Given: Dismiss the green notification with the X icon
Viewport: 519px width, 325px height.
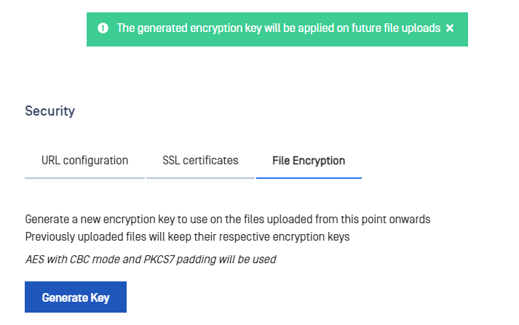Looking at the screenshot, I should pyautogui.click(x=450, y=28).
